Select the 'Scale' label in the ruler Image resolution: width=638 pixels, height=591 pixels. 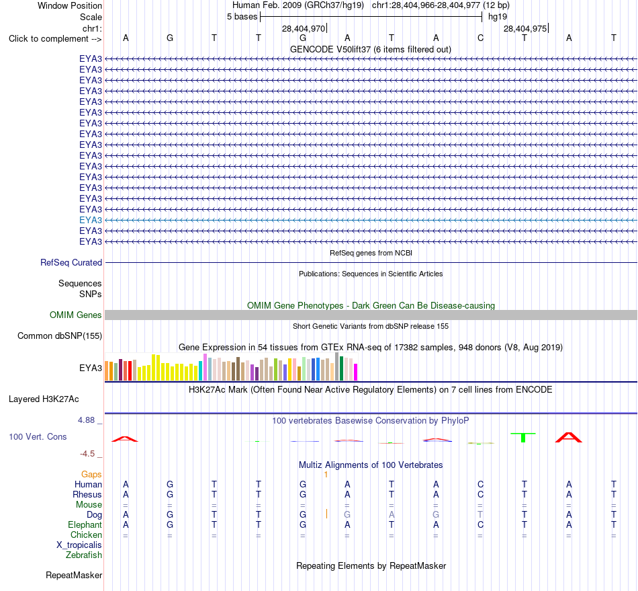point(91,17)
